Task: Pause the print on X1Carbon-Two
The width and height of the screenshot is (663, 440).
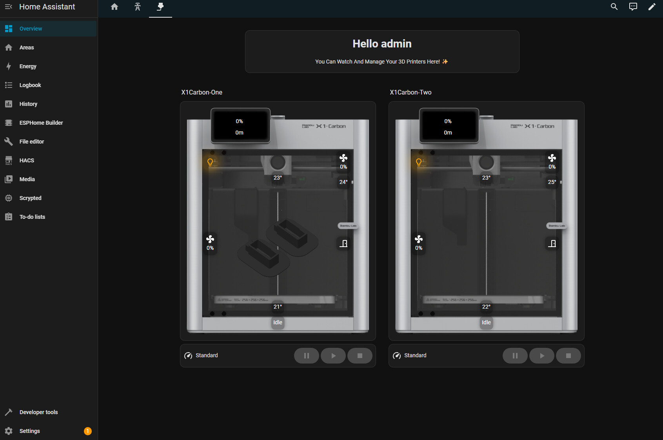Action: click(x=515, y=356)
